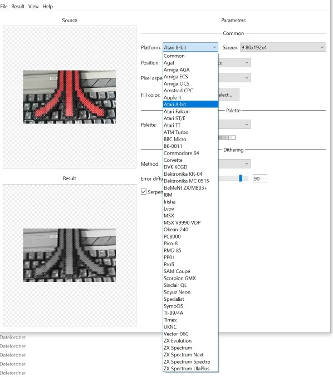Select TI-99/4A platform
The image size is (333, 377).
190,313
